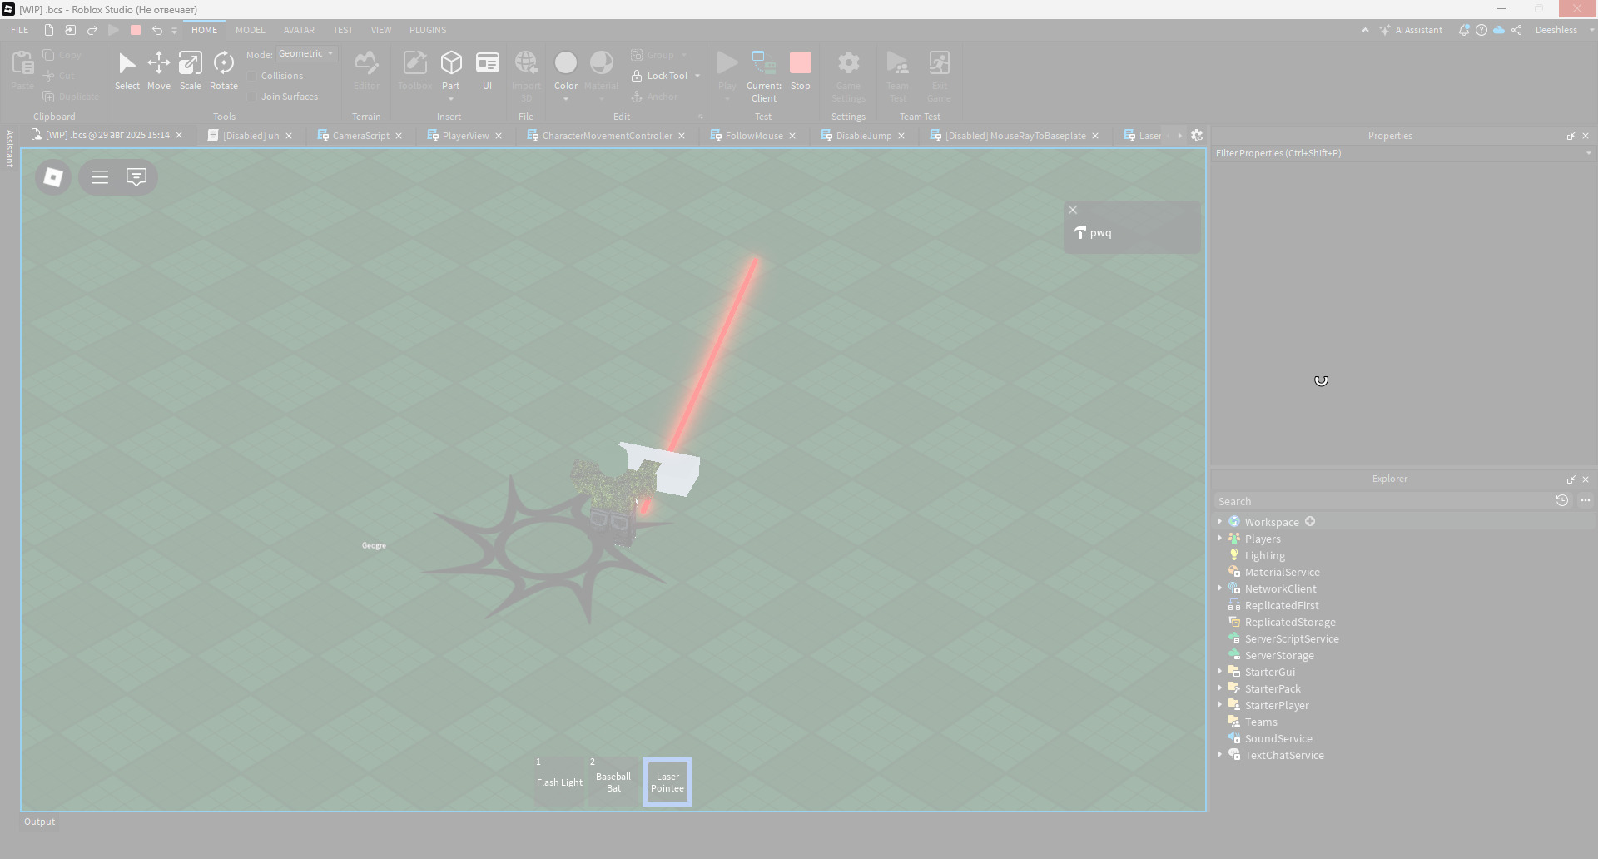Viewport: 1598px width, 859px height.
Task: Open the Roblox logo menu in viewport
Action: pos(53,177)
